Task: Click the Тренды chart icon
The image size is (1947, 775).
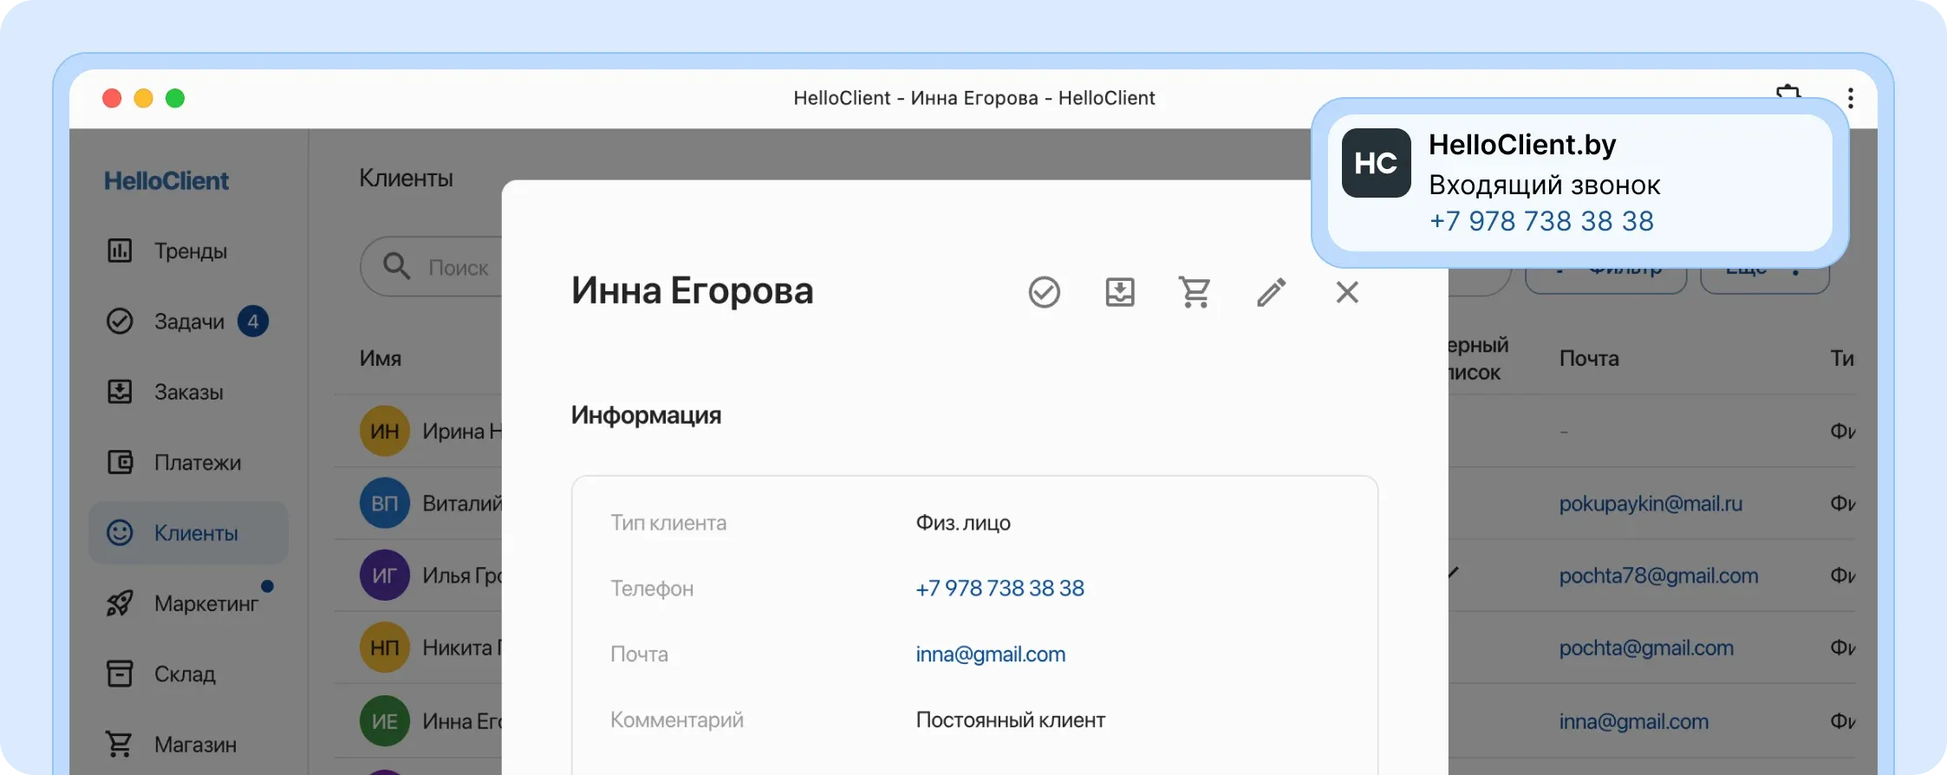Action: pos(120,251)
